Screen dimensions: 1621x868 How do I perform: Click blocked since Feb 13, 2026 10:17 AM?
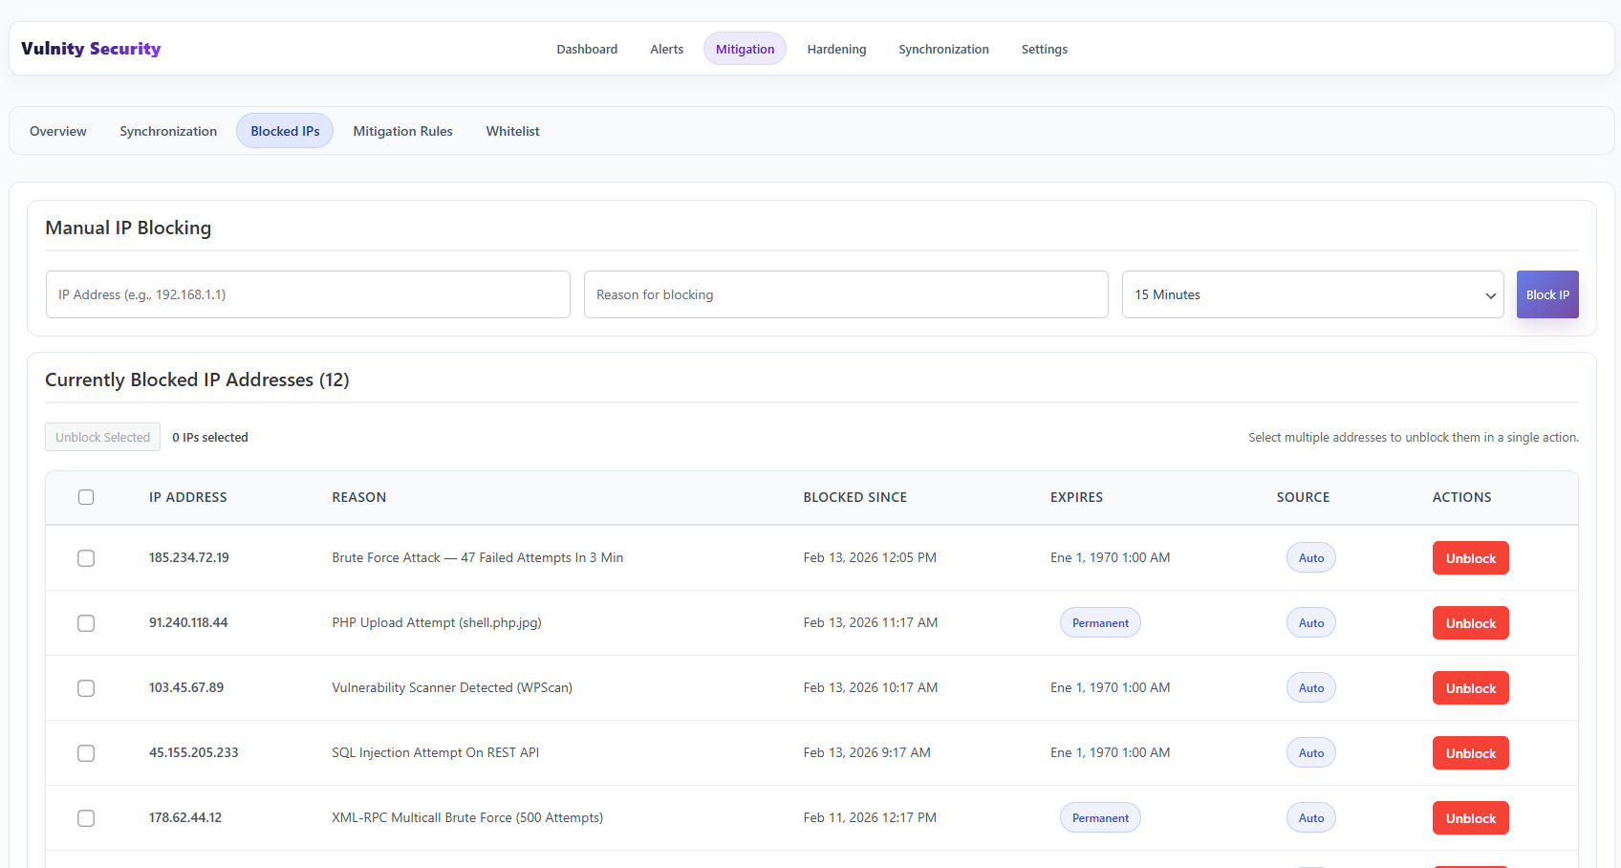[871, 687]
